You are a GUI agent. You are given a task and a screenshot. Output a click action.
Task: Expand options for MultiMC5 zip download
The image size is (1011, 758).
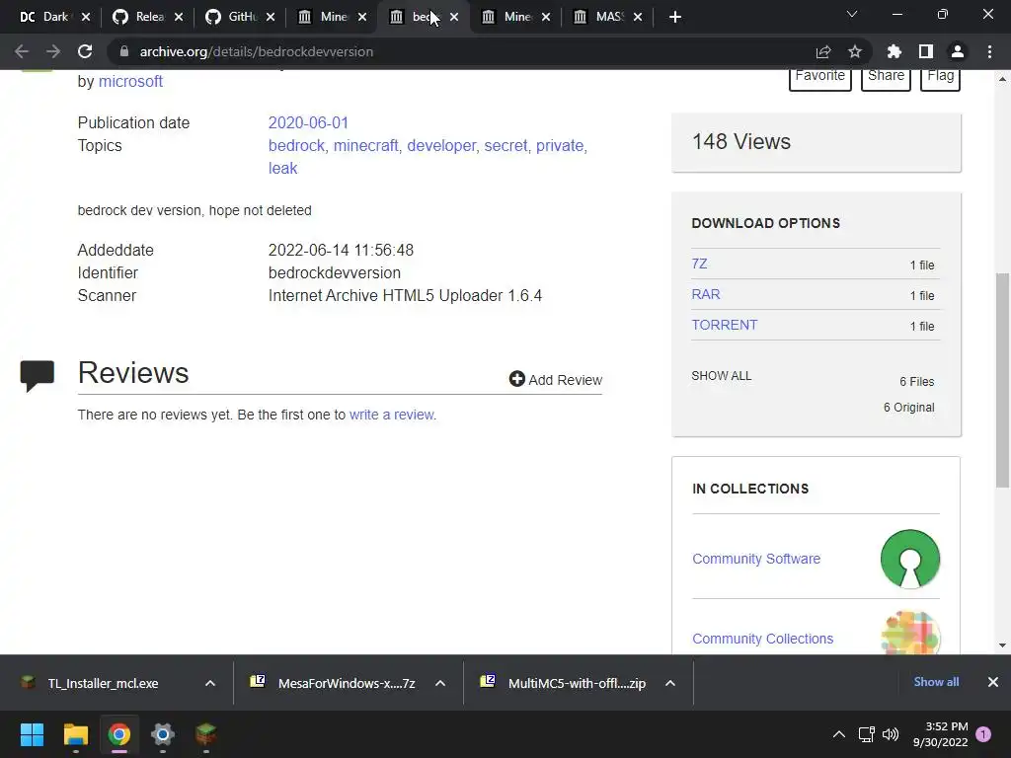(x=670, y=683)
